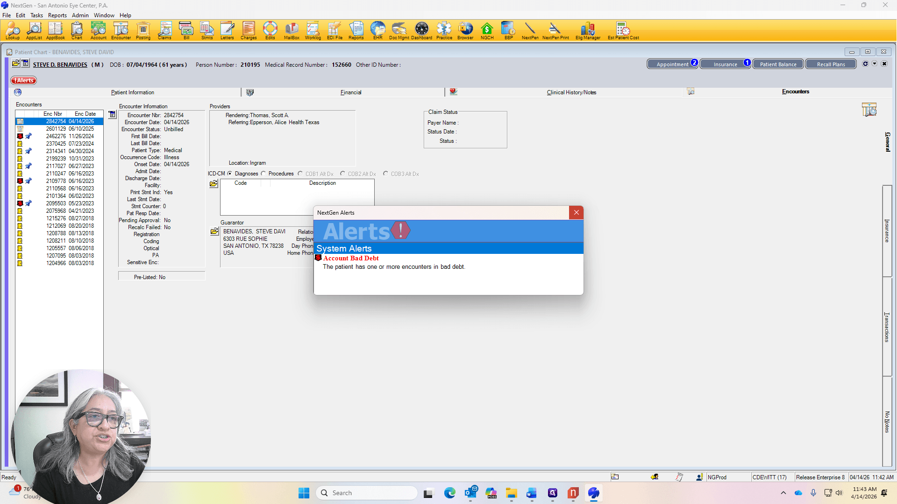Launch the EHR toolbar icon
This screenshot has height=504, width=897.
point(377,31)
